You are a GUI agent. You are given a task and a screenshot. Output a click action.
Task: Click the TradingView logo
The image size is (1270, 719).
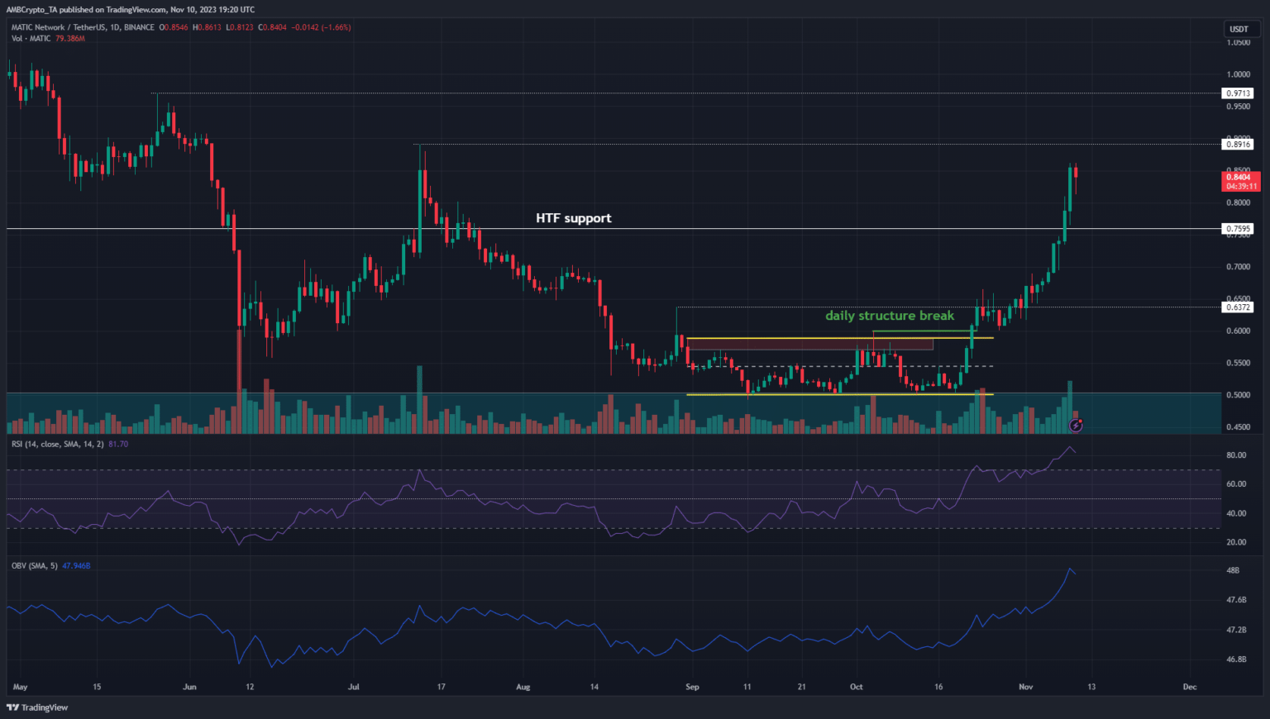[x=38, y=707]
